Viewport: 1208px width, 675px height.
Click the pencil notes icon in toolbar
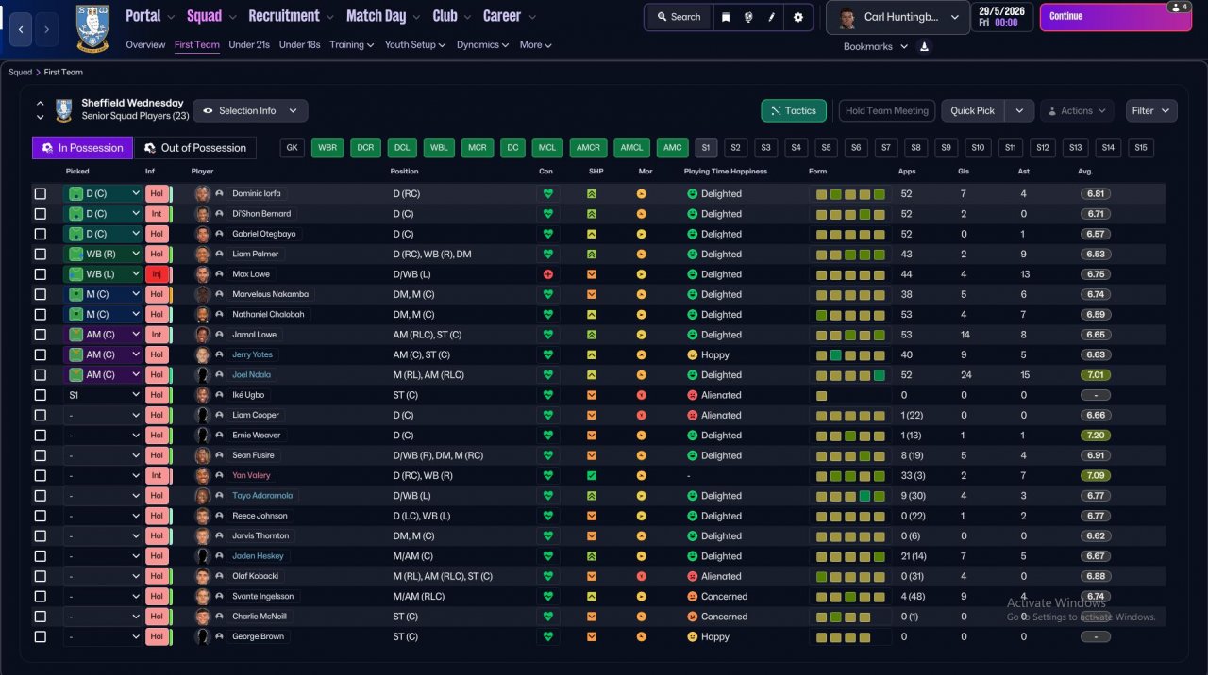point(771,17)
